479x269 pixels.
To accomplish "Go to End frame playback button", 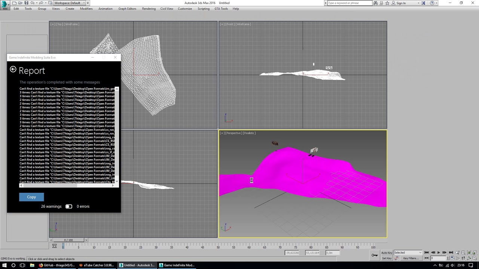I will click(451, 253).
